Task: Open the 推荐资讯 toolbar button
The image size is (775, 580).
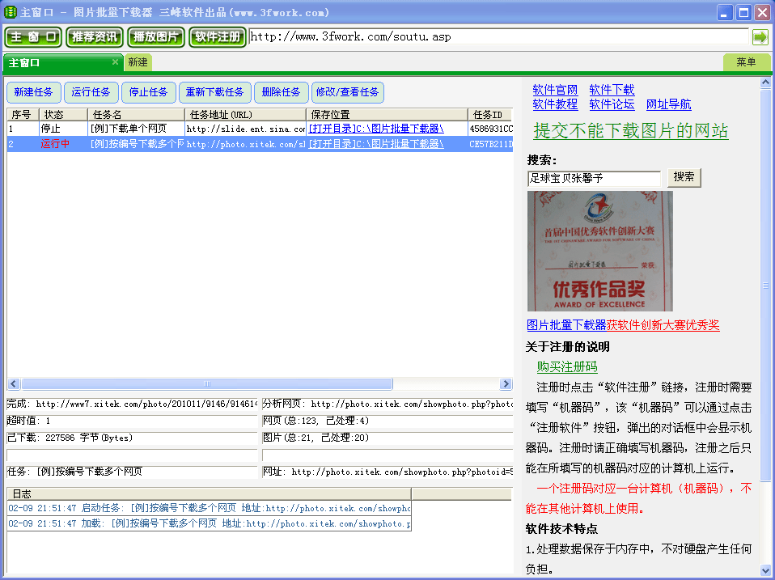Action: 94,37
